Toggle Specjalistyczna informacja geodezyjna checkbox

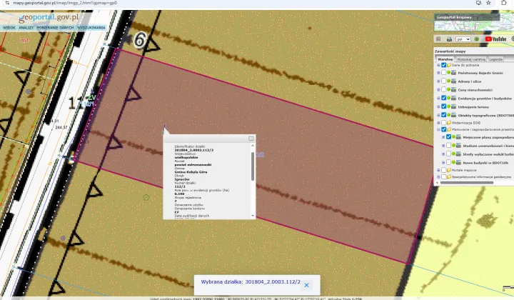443,177
